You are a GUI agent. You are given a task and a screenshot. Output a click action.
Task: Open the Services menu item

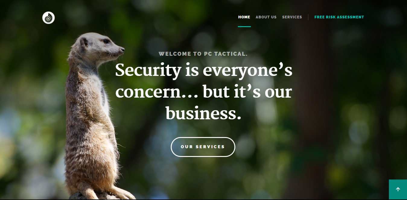[292, 17]
